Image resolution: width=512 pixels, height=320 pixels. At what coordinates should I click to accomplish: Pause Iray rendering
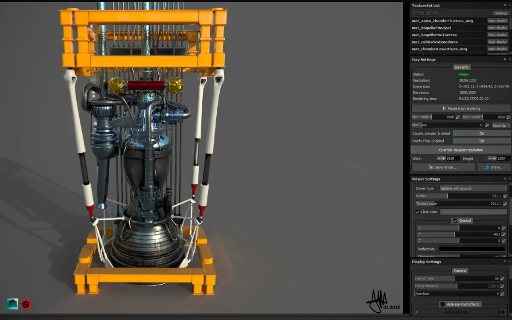coord(461,108)
